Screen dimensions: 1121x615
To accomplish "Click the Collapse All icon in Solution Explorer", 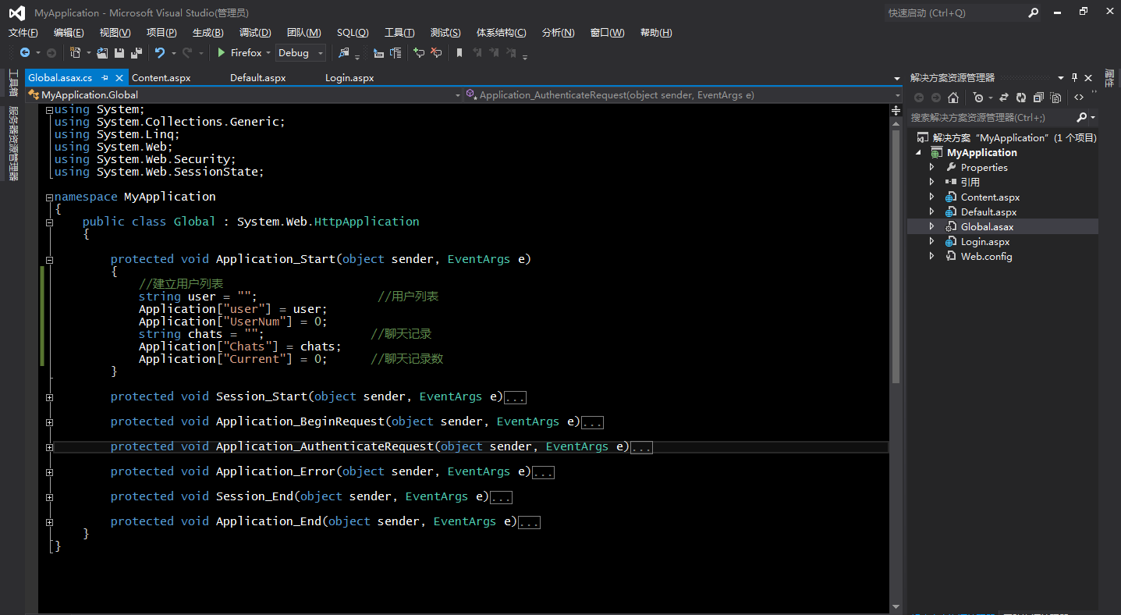I will click(x=1040, y=97).
